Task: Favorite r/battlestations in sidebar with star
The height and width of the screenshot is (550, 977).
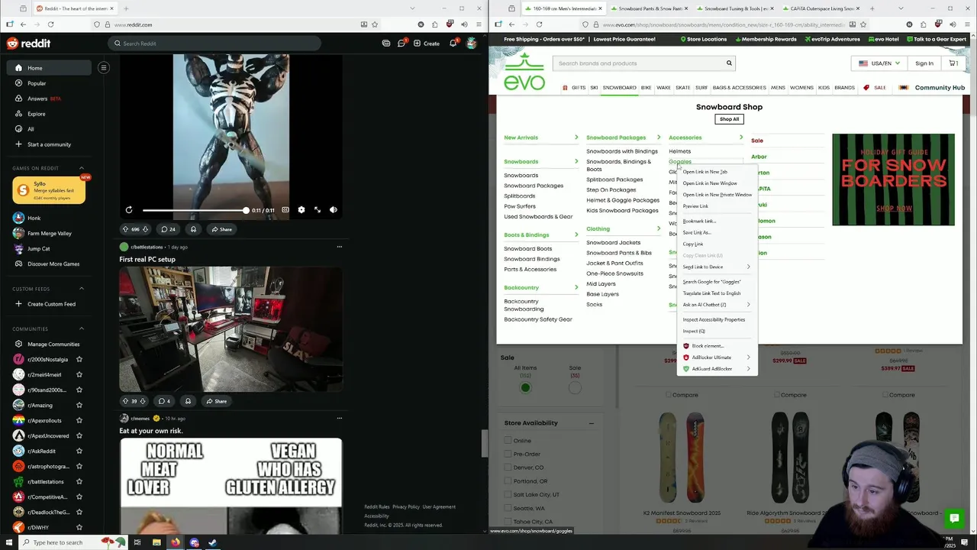Action: [79, 481]
